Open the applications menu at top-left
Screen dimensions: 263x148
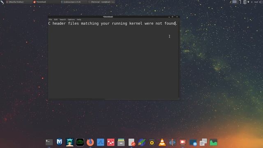2,2
